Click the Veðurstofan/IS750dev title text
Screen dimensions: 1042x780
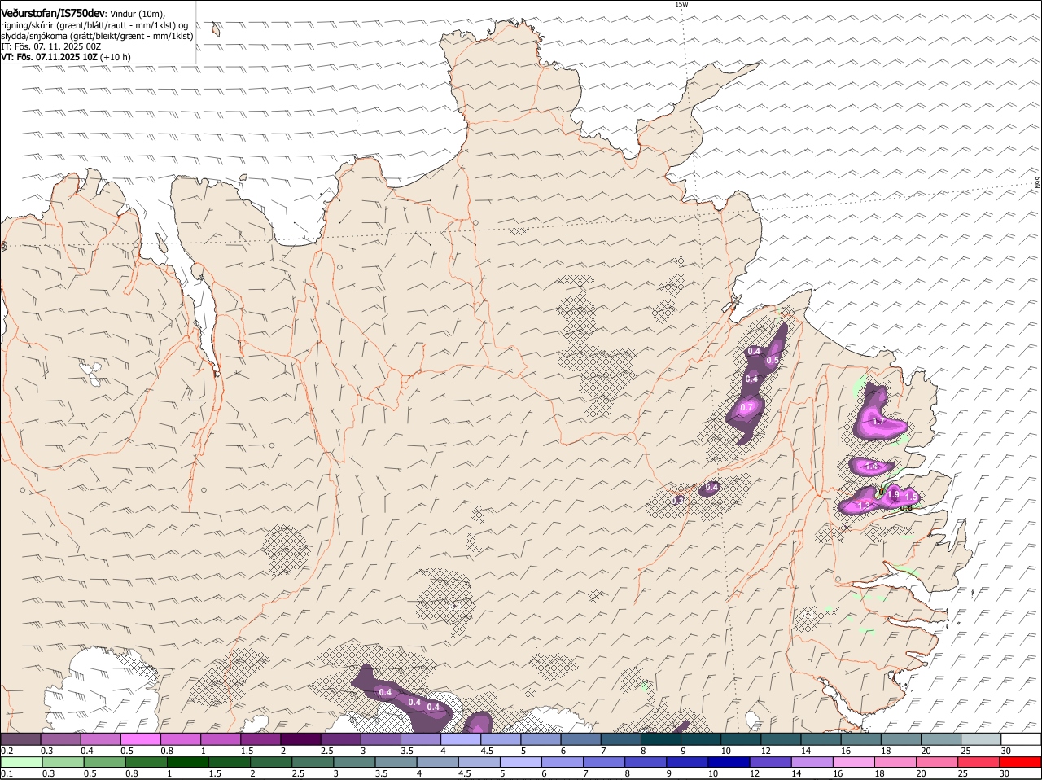(54, 14)
